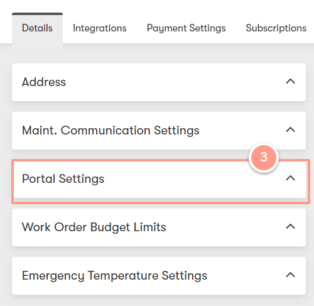This screenshot has height=306, width=314.
Task: Open the Payment Settings tab
Action: click(x=187, y=28)
